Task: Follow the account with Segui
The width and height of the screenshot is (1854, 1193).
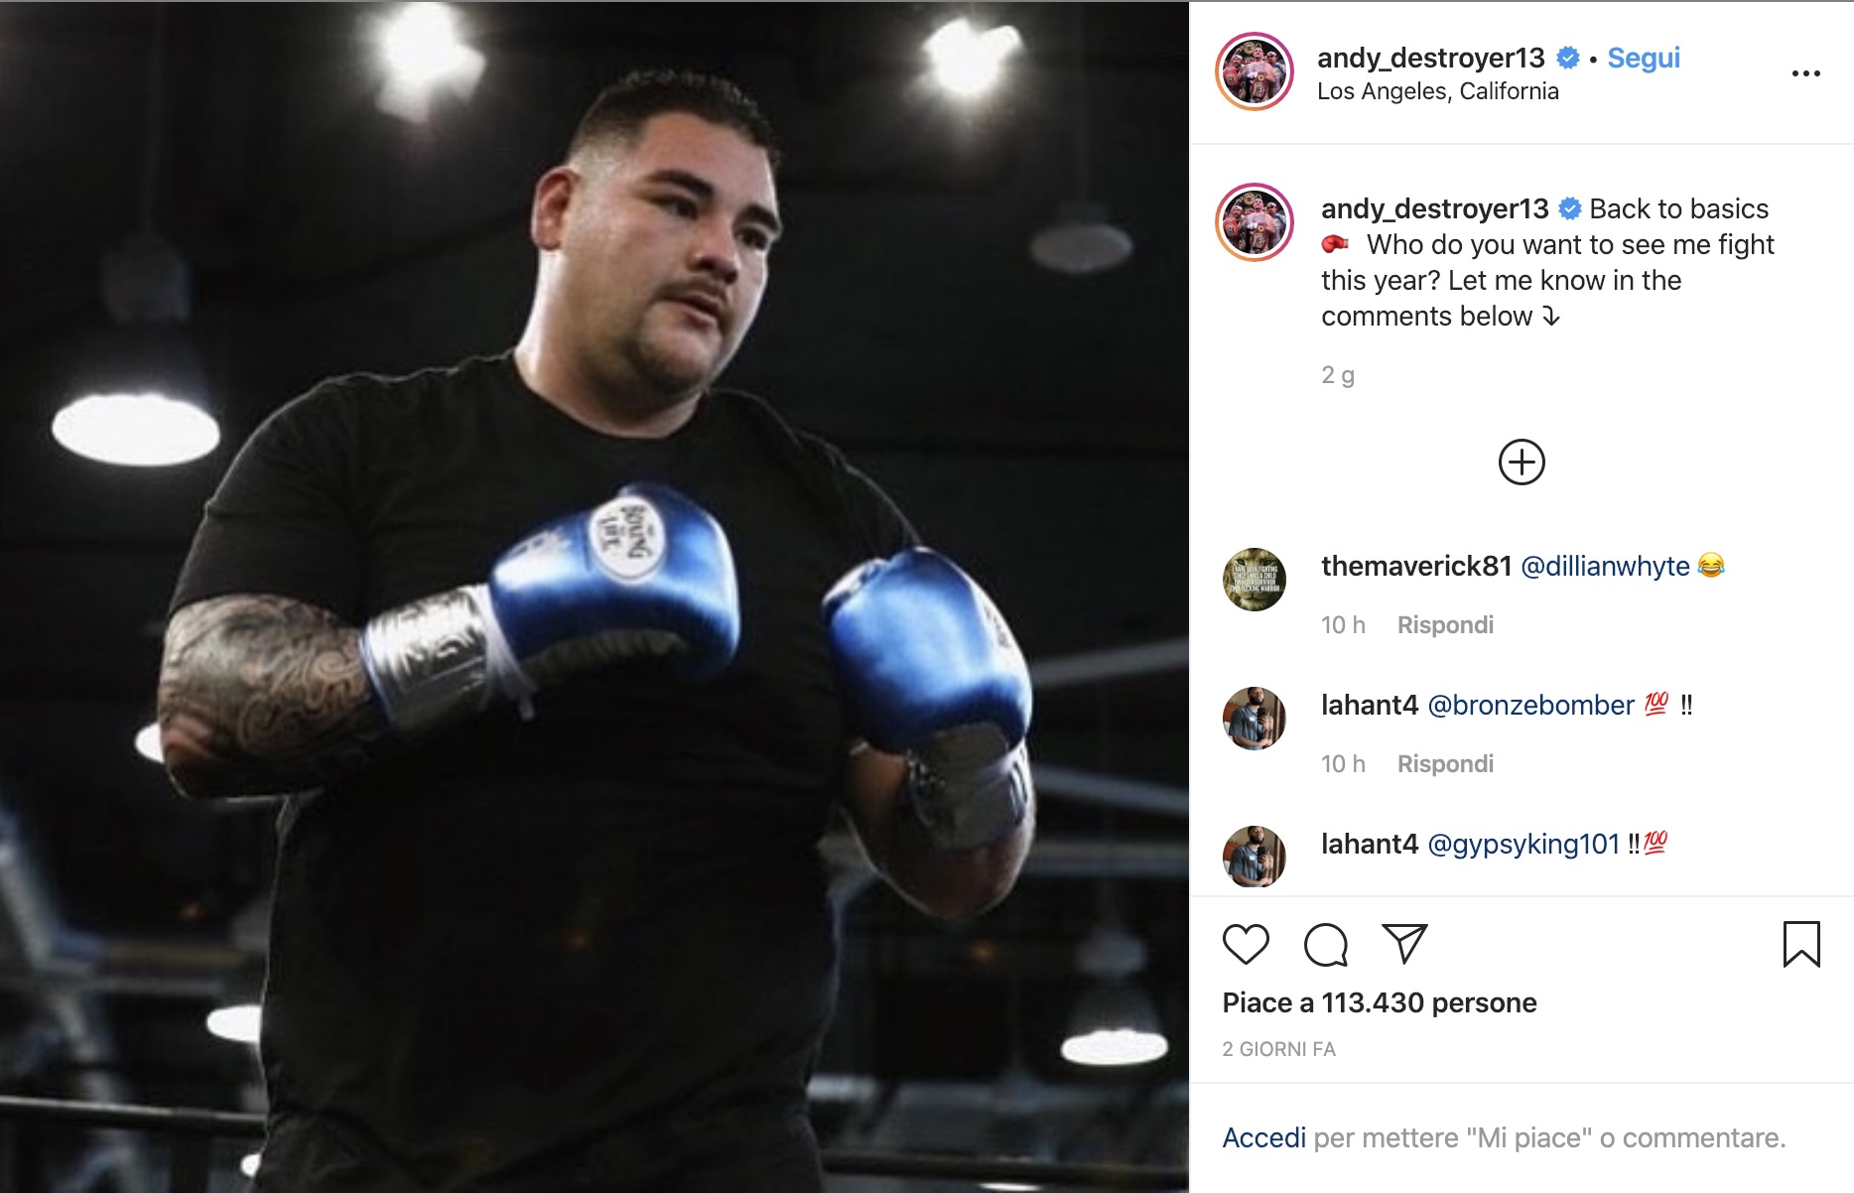Action: (x=1644, y=58)
